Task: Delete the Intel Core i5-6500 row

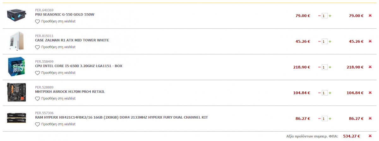Action: [x=370, y=67]
